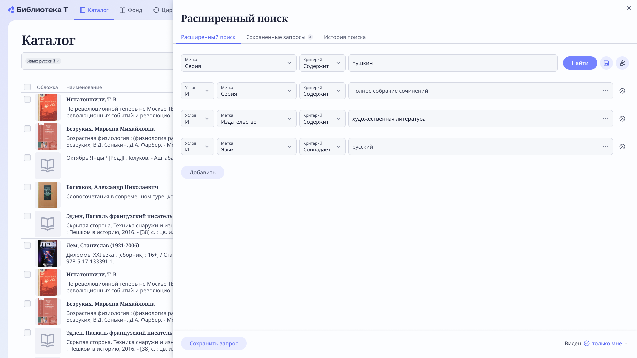Expand the Критерий dropdown set to Совпадает
This screenshot has height=358, width=637.
[x=322, y=147]
